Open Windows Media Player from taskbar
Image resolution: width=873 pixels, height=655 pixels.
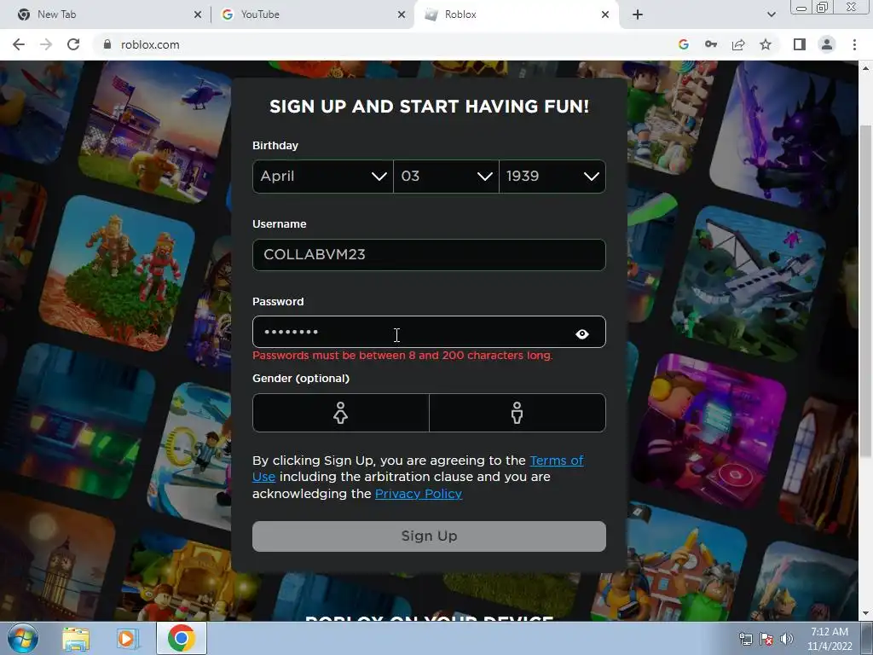click(128, 638)
